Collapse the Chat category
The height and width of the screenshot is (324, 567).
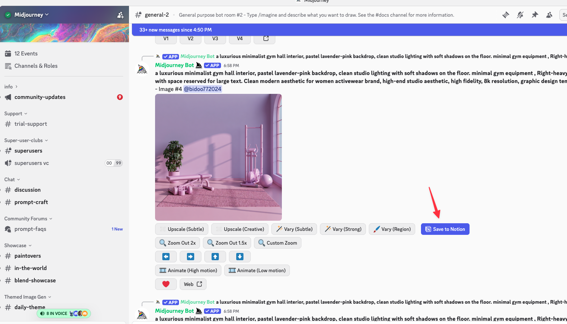click(x=12, y=179)
